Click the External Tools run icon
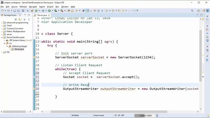Screen dimensions: 210x118 click(62, 11)
